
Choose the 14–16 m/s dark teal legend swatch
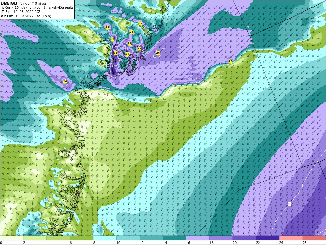click(x=175, y=238)
